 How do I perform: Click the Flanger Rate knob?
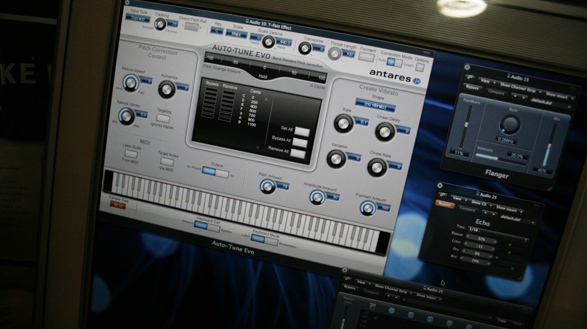click(510, 124)
